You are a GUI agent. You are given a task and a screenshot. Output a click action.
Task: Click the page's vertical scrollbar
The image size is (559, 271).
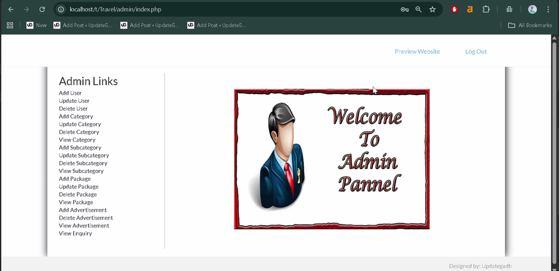[x=555, y=153]
